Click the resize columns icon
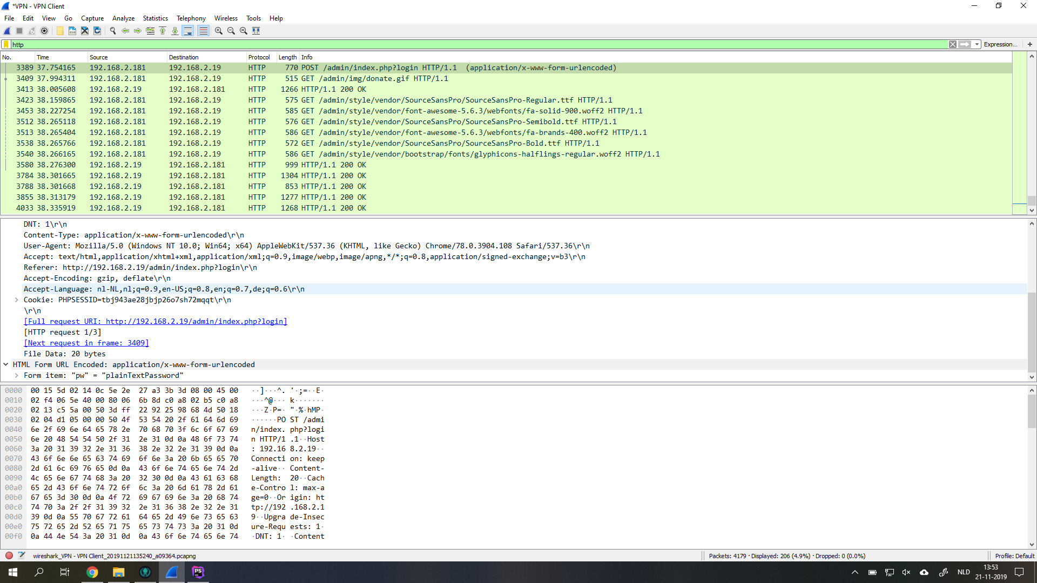1037x583 pixels. [x=256, y=31]
